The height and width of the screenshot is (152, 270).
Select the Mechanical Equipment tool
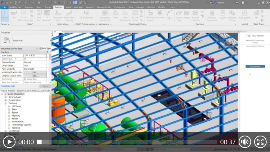click(105, 16)
